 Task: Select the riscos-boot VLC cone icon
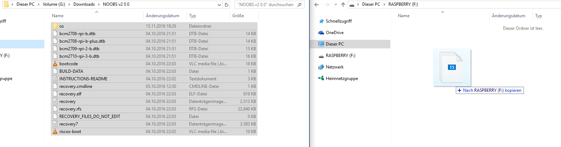55,132
